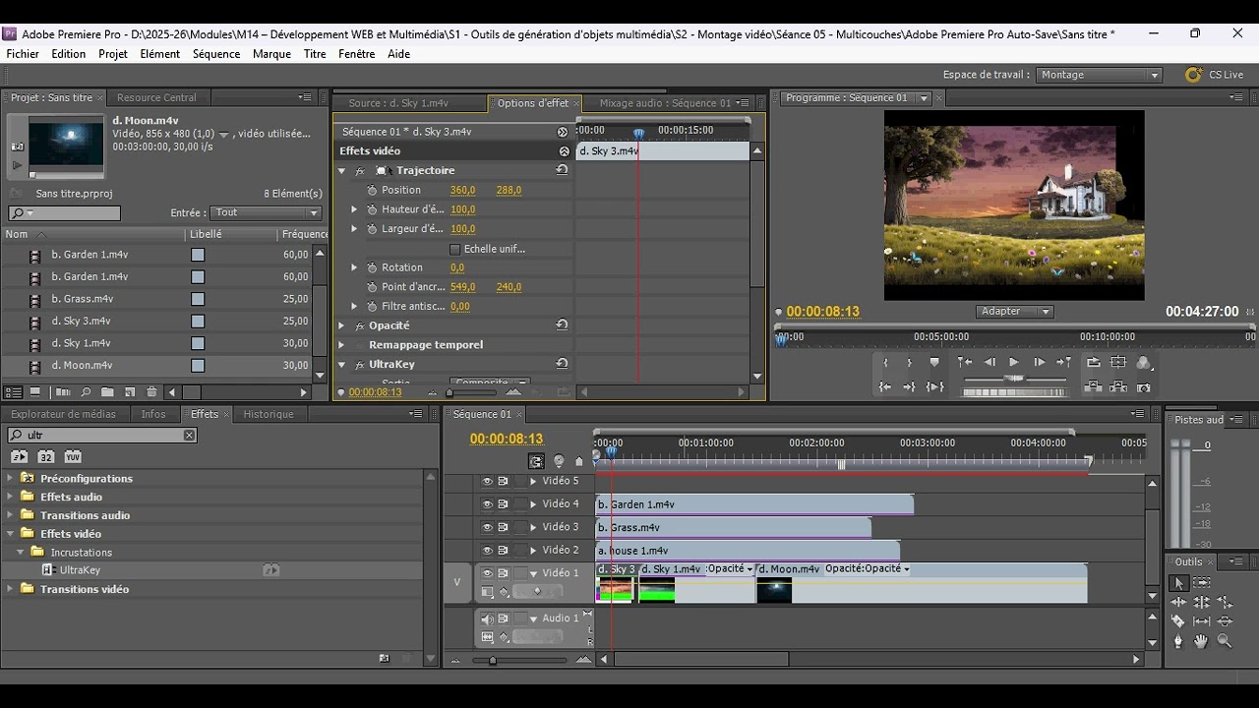Open the Séquence menu
1259x708 pixels.
(216, 54)
